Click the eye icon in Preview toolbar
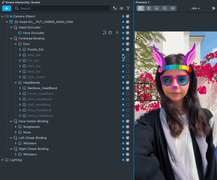Screen dimensions: 217x180 coord(173,8)
